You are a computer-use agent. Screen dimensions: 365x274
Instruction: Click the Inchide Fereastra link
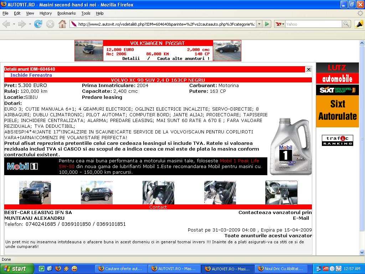click(31, 75)
